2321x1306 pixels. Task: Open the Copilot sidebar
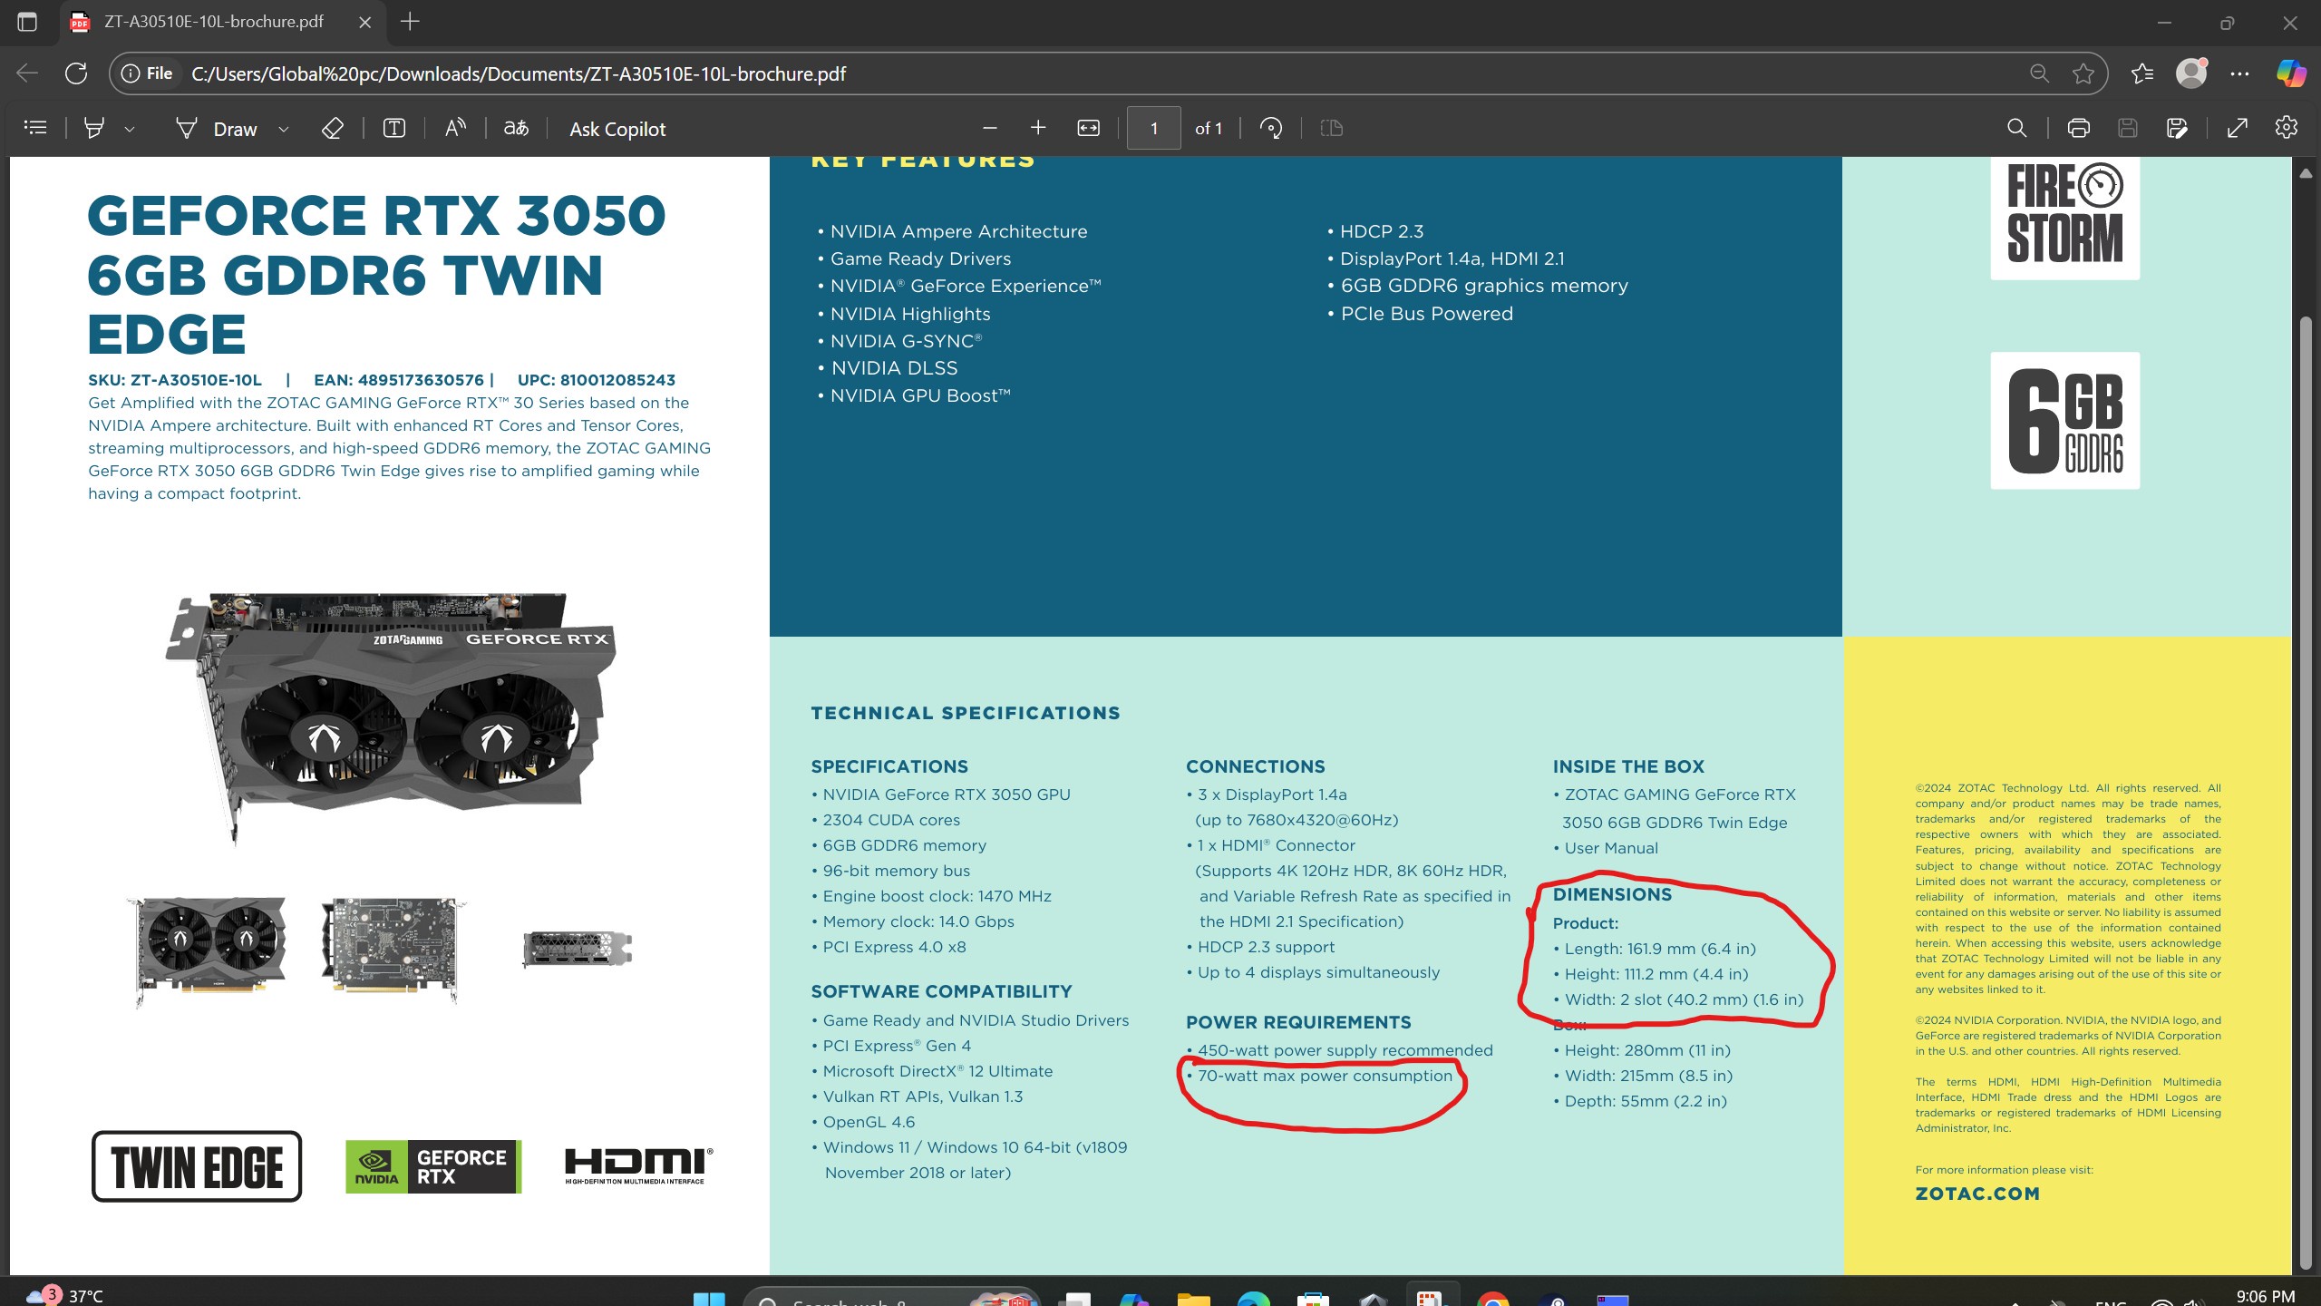[2291, 73]
